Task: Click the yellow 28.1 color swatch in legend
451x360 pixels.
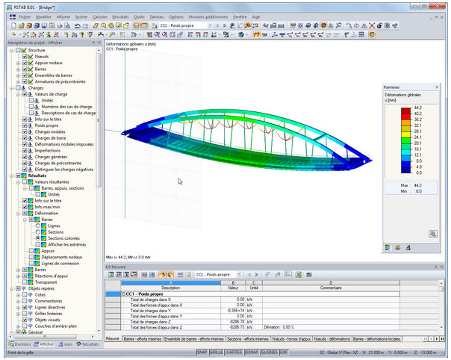Action: click(406, 134)
